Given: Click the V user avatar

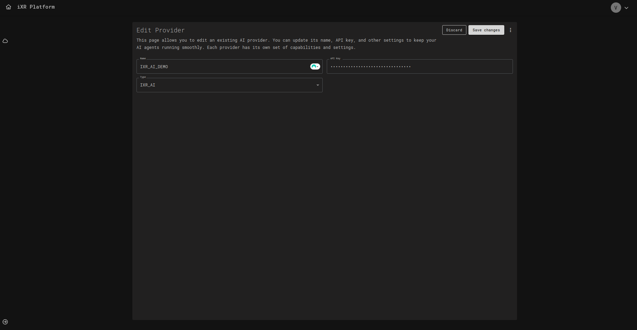Looking at the screenshot, I should point(616,8).
